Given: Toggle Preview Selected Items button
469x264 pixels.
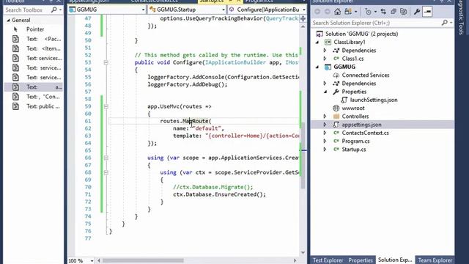Looking at the screenshot, I should coord(427,12).
